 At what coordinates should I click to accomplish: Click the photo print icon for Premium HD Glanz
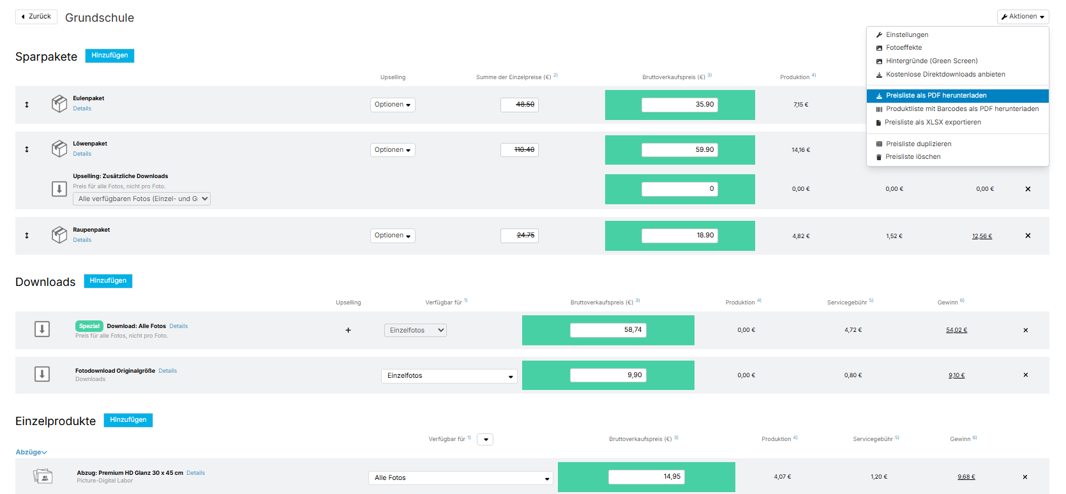point(43,476)
